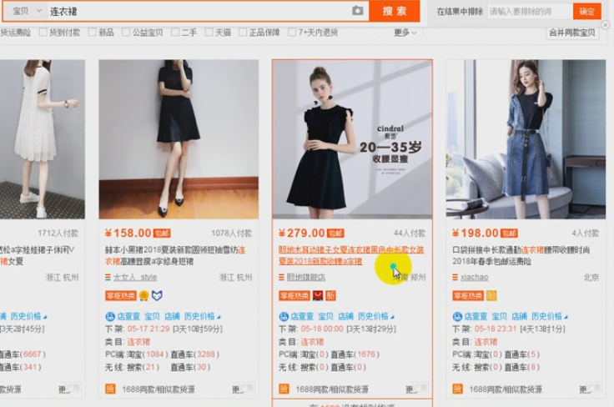Open the ¥198.00 denim dress thumbnail
This screenshot has width=614, height=407.
526,139
